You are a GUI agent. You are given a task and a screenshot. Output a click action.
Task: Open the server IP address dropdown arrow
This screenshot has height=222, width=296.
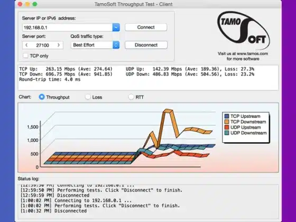[x=116, y=27]
